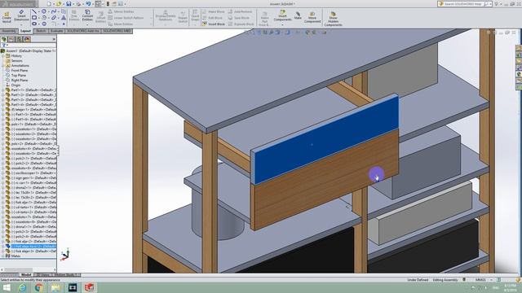Click the Open file icon
The width and height of the screenshot is (522, 293).
click(x=59, y=3)
